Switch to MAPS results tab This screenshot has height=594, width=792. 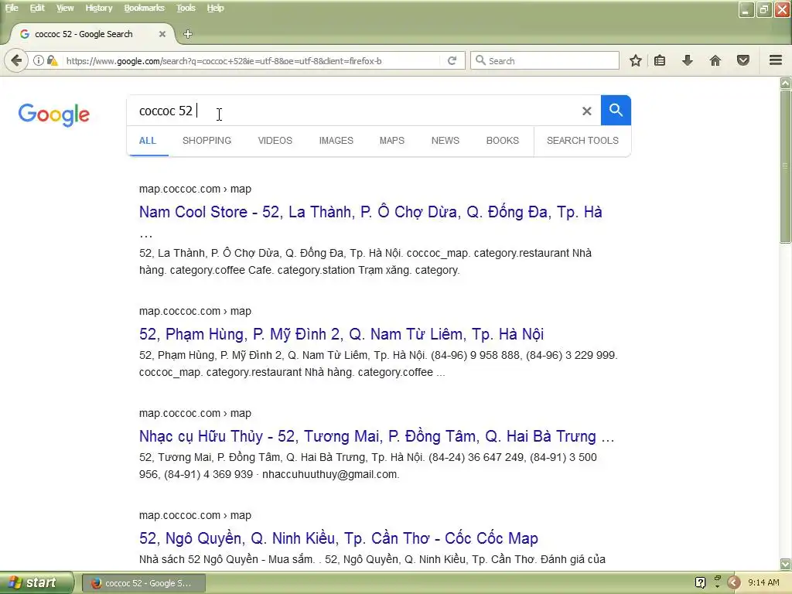[x=392, y=141]
